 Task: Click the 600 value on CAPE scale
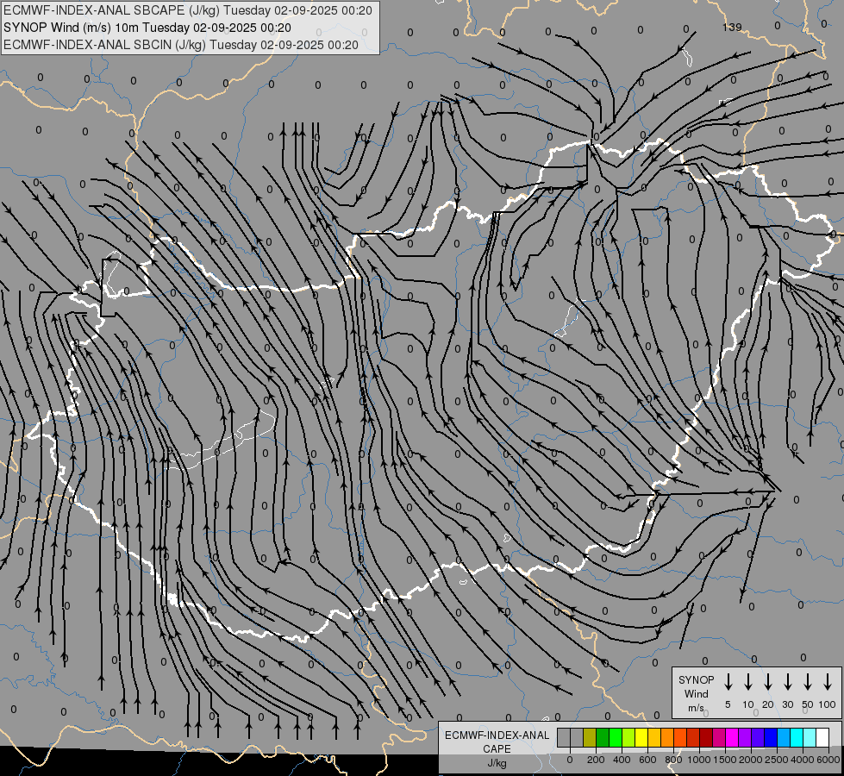(647, 760)
